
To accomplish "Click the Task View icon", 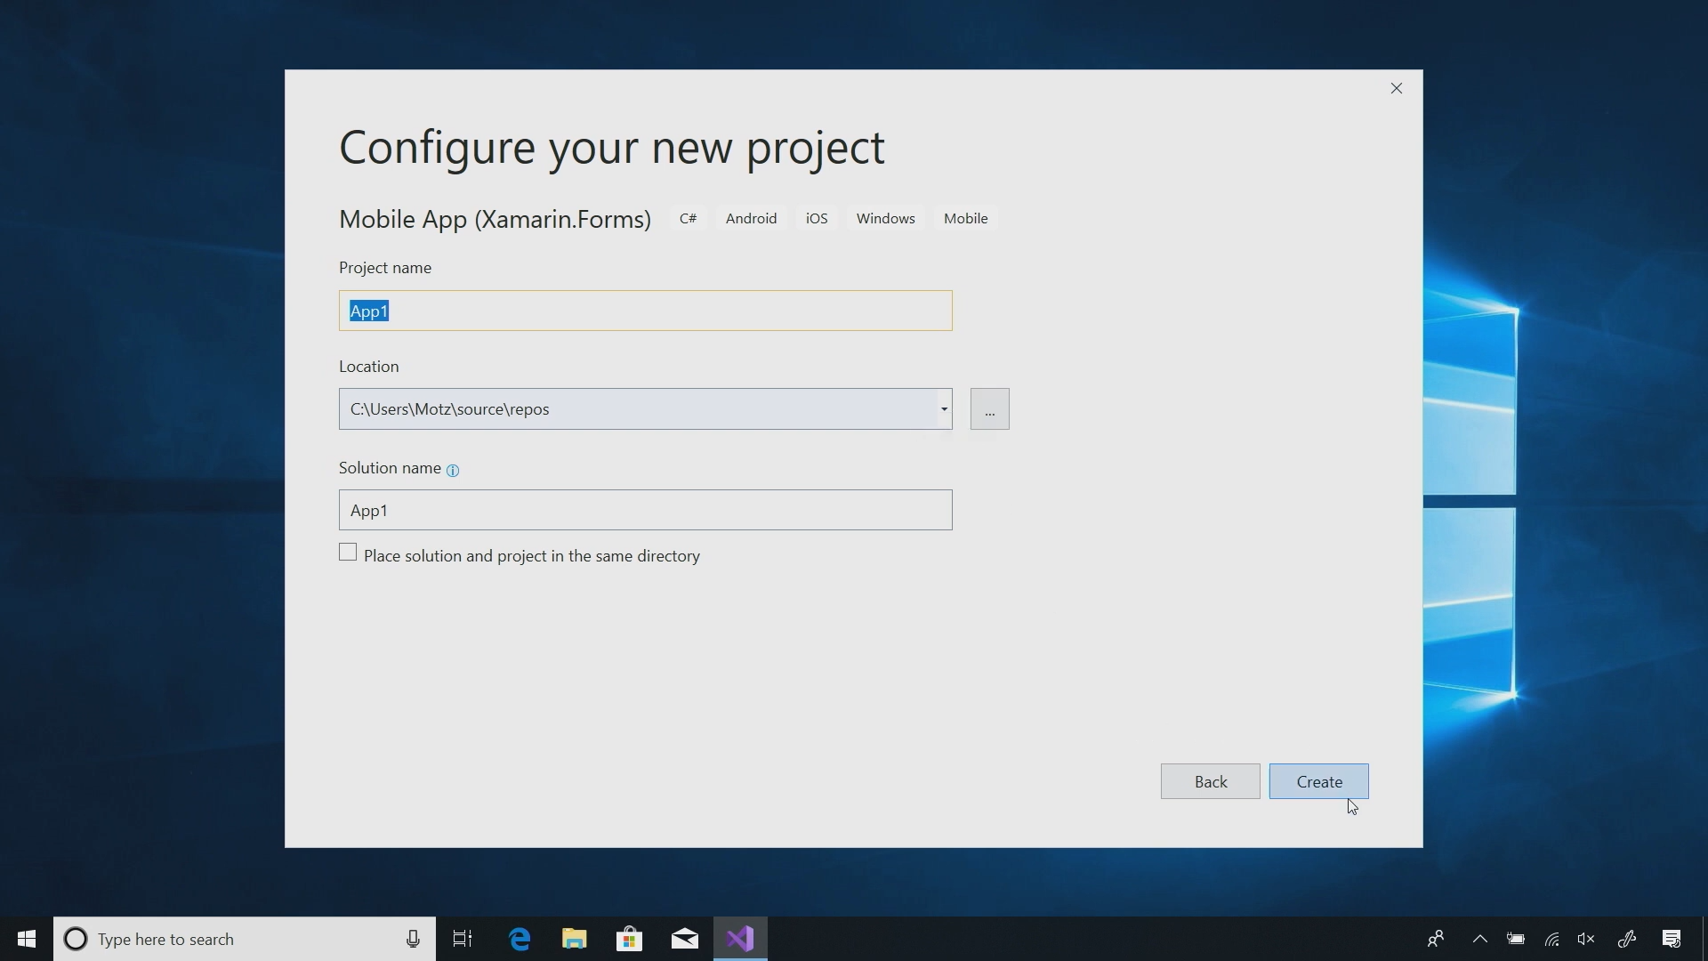I will coord(463,939).
